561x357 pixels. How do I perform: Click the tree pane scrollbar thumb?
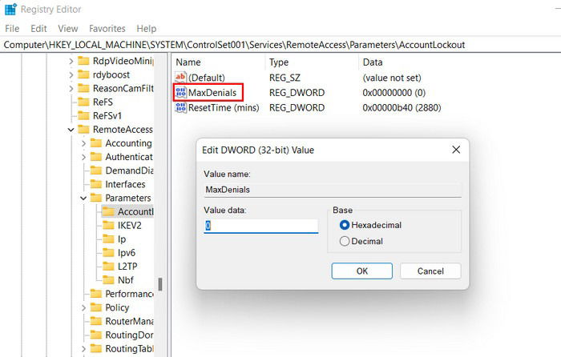pyautogui.click(x=160, y=284)
